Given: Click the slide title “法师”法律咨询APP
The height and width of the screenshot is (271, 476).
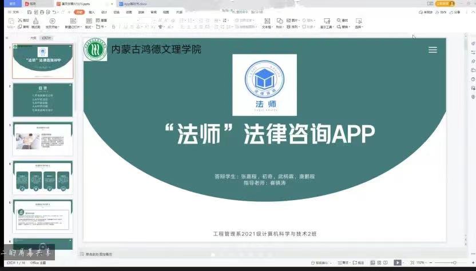Looking at the screenshot, I should [269, 134].
